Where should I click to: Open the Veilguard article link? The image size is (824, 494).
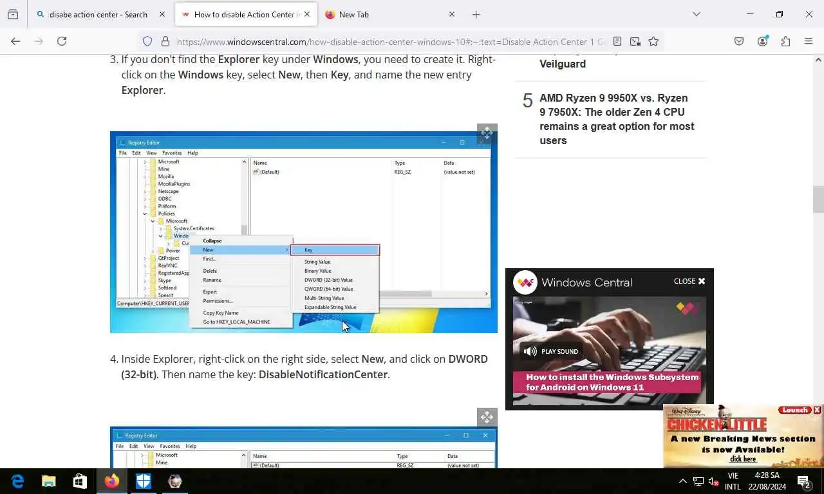point(563,64)
